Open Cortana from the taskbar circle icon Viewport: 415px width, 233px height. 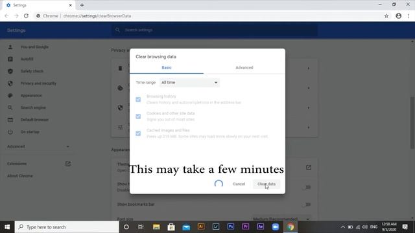[126, 227]
